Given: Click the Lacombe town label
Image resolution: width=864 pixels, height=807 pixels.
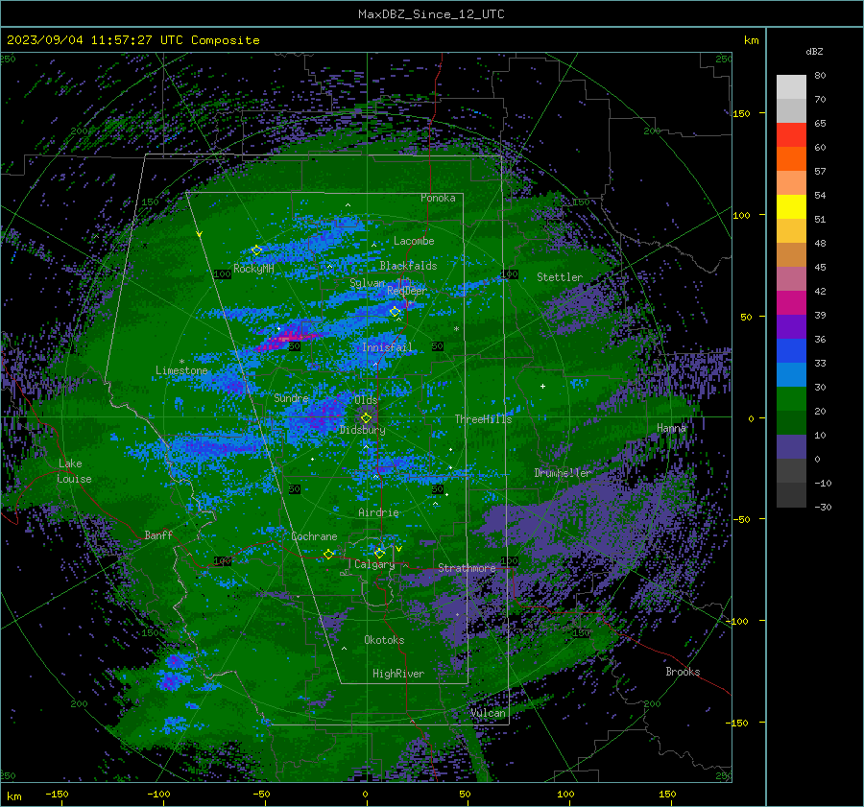Looking at the screenshot, I should click(x=414, y=241).
